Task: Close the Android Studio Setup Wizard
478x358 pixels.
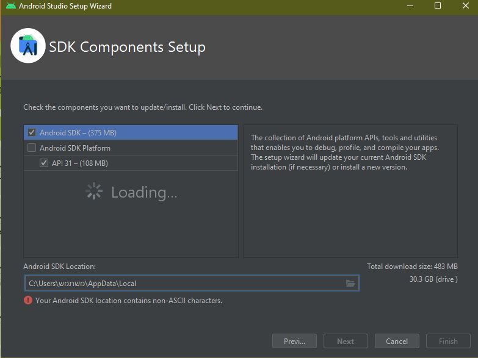Action: point(465,6)
